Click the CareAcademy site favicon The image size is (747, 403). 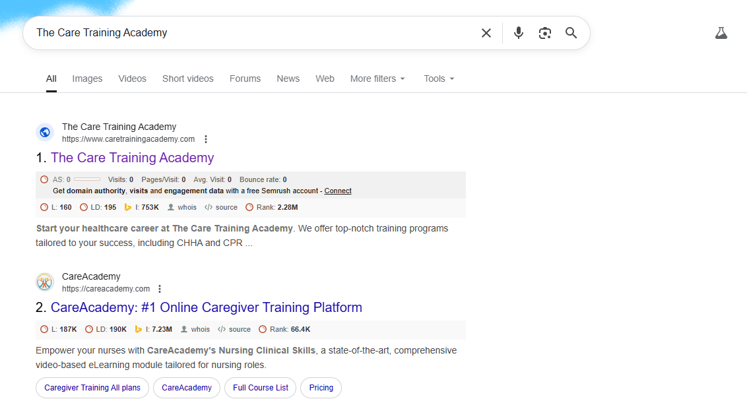tap(45, 282)
